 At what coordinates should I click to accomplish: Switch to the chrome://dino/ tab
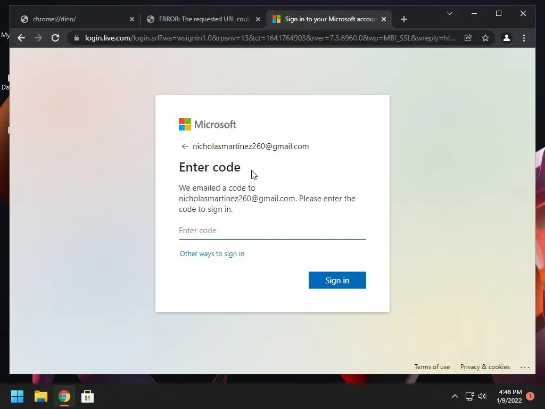pyautogui.click(x=77, y=19)
